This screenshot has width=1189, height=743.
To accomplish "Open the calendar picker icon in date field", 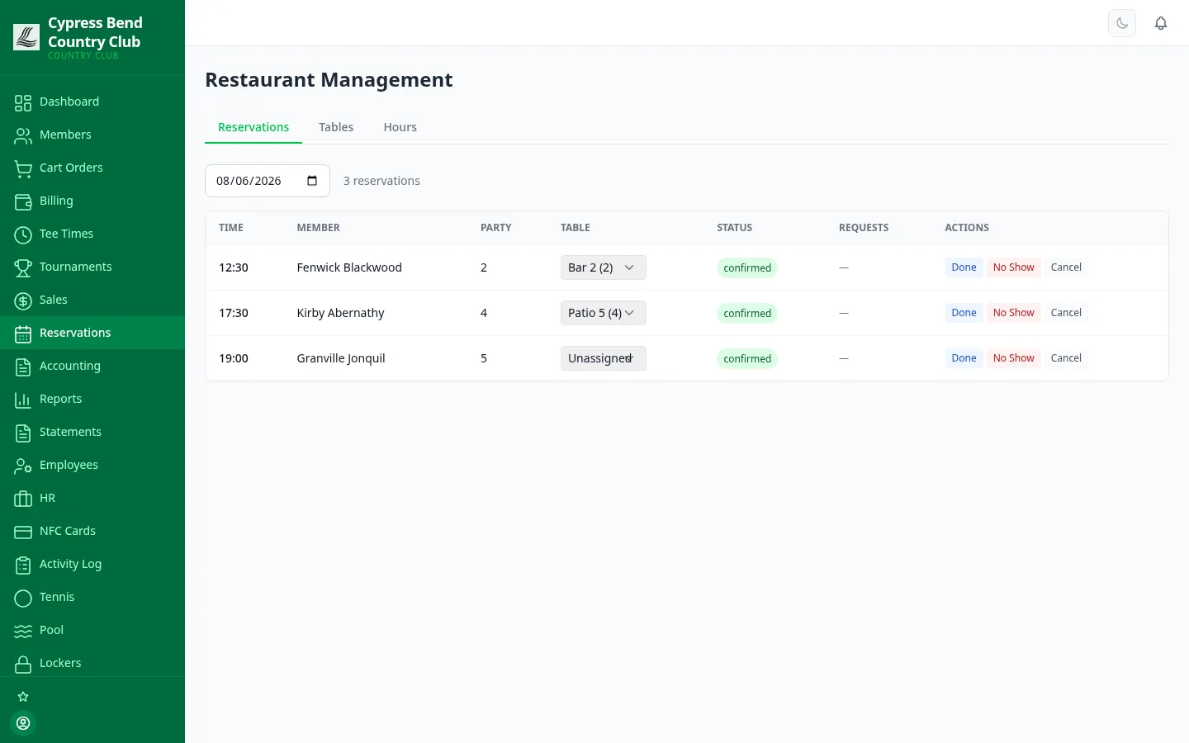I will click(312, 181).
